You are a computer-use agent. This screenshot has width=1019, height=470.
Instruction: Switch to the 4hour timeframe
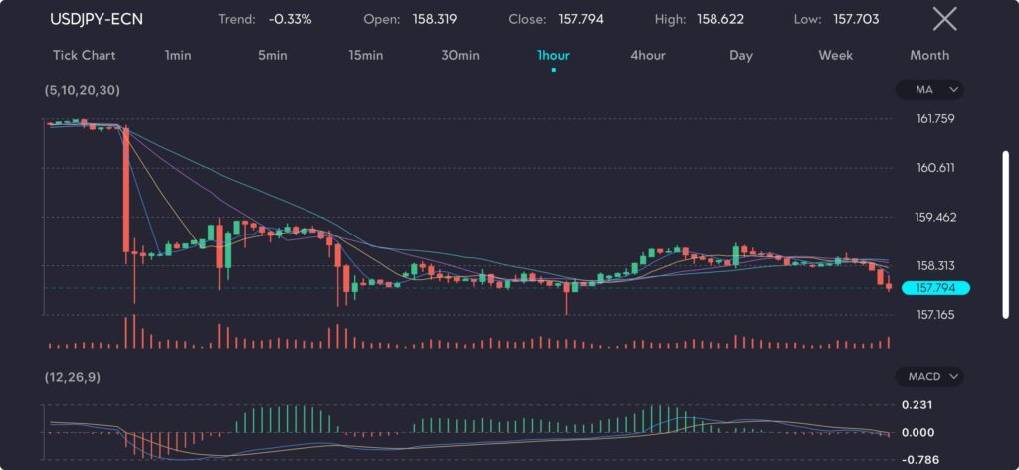coord(647,55)
